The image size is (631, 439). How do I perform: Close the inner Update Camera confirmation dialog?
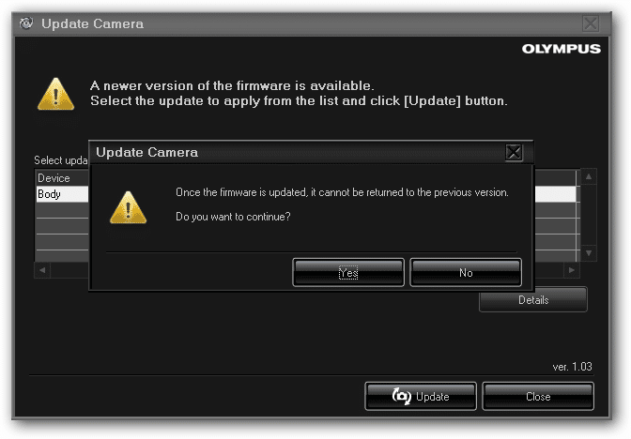[x=514, y=152]
